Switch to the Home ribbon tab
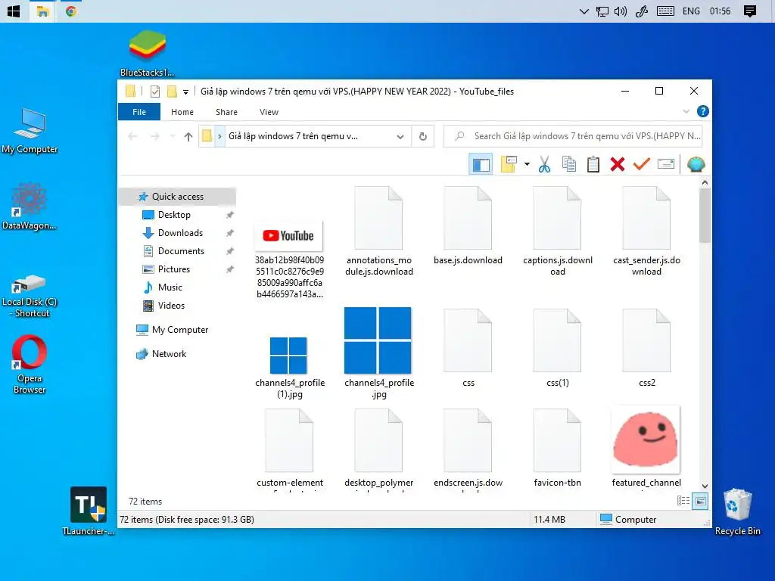Image resolution: width=775 pixels, height=581 pixels. coord(182,112)
